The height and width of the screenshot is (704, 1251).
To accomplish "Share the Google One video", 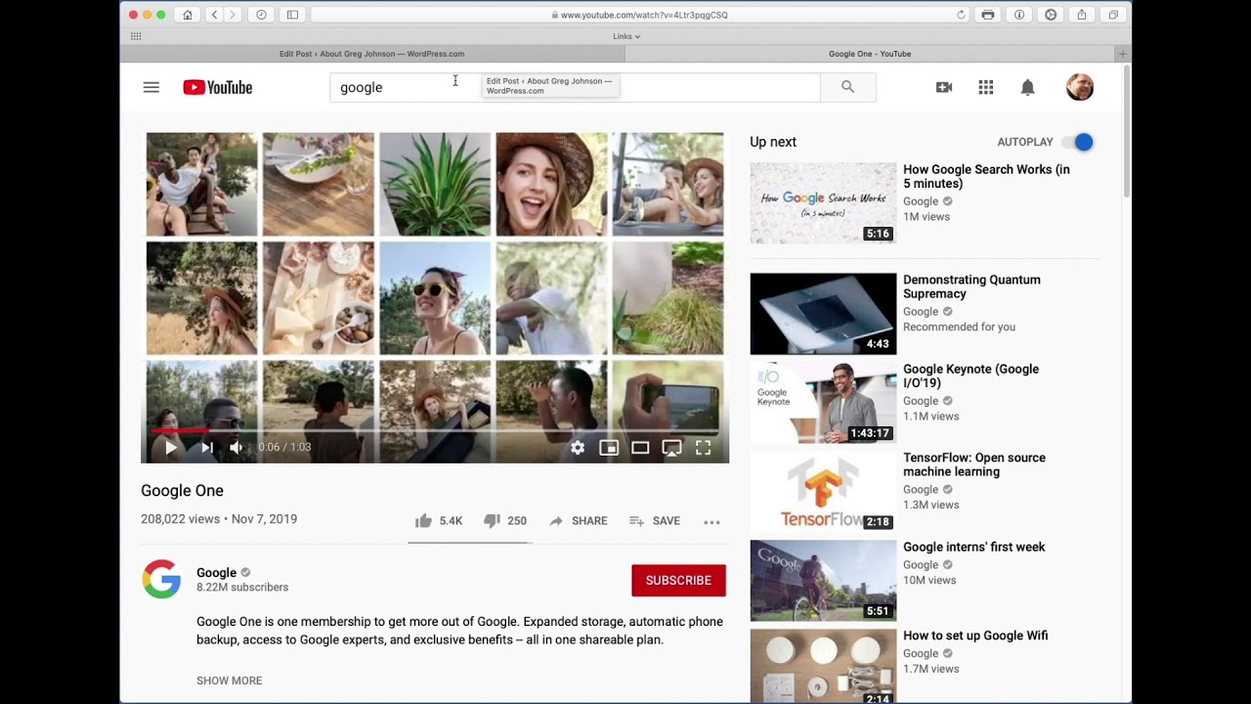I will click(578, 521).
